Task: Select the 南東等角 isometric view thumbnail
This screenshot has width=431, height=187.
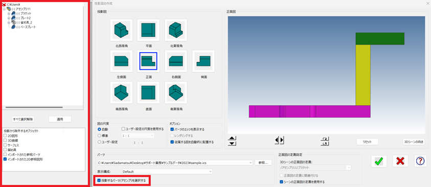Action: 176,92
